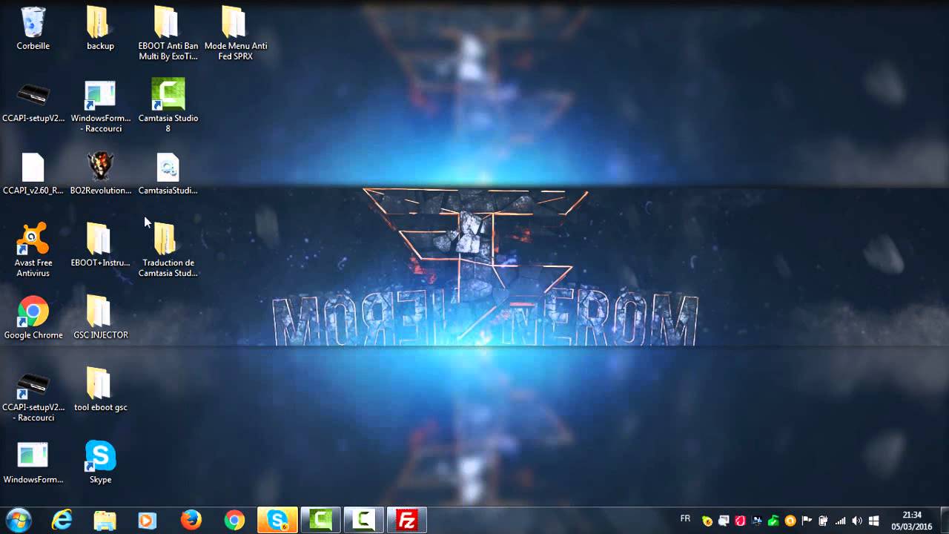
Task: Open the clock showing 21:34
Action: [x=912, y=521]
